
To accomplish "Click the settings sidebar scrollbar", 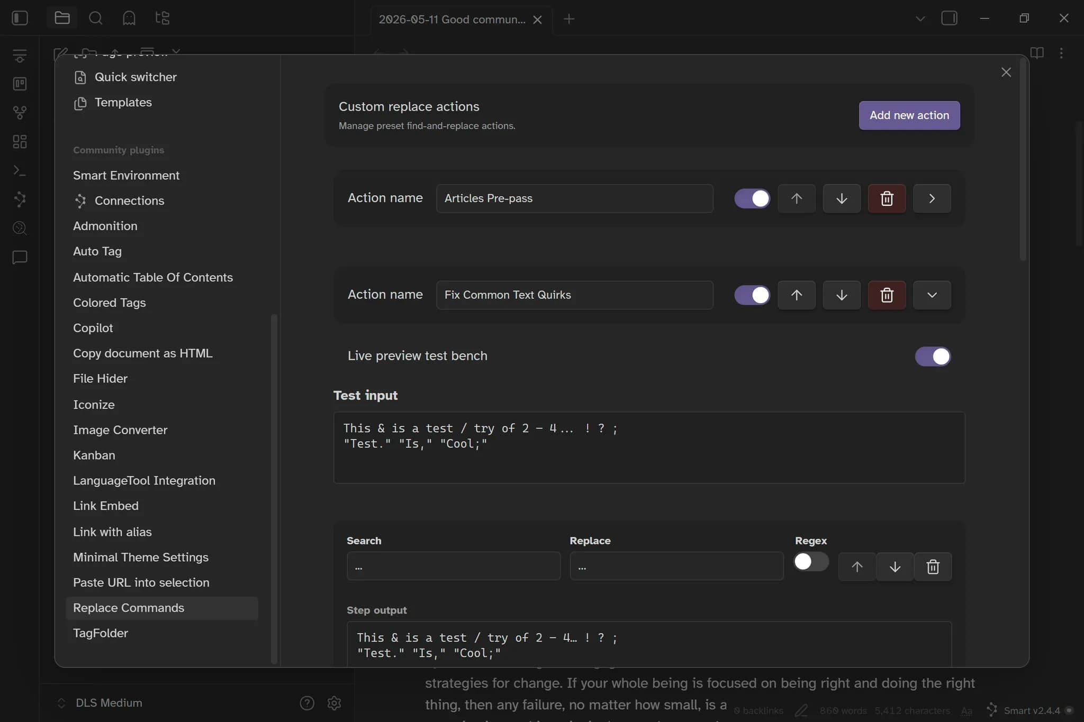I will click(274, 489).
